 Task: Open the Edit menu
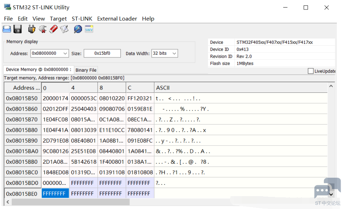tap(23, 18)
